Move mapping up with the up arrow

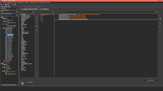click(160, 23)
